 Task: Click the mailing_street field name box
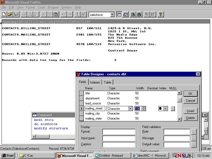(x=95, y=109)
